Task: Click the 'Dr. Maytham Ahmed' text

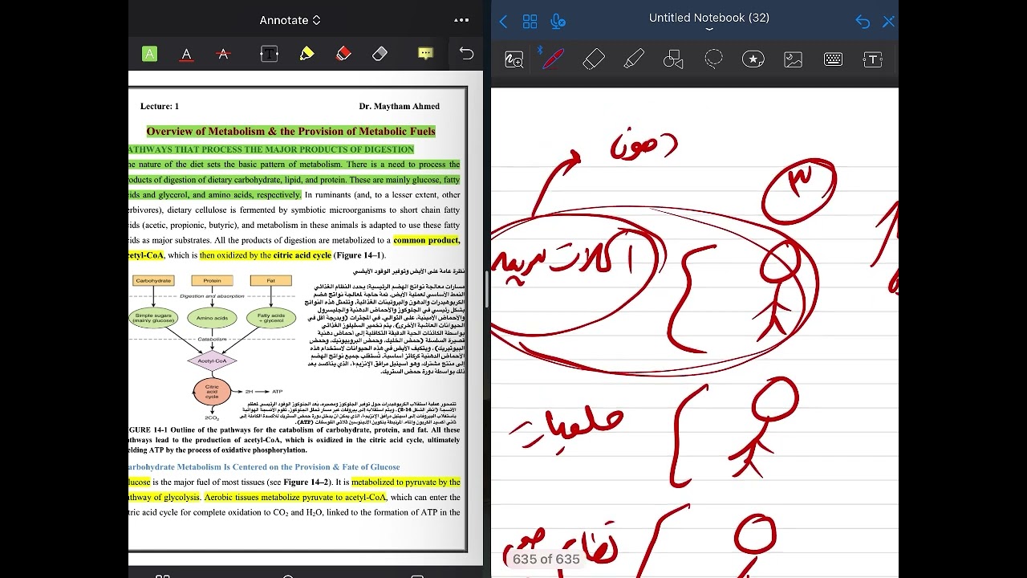Action: pos(399,106)
